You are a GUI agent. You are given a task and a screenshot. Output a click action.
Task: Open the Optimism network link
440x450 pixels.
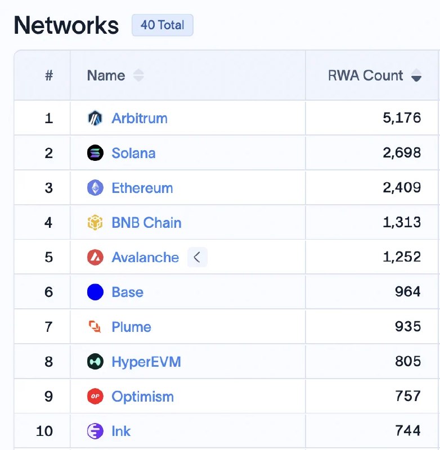click(143, 397)
